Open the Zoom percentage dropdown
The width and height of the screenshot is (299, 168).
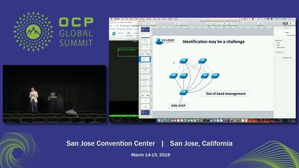(148, 24)
